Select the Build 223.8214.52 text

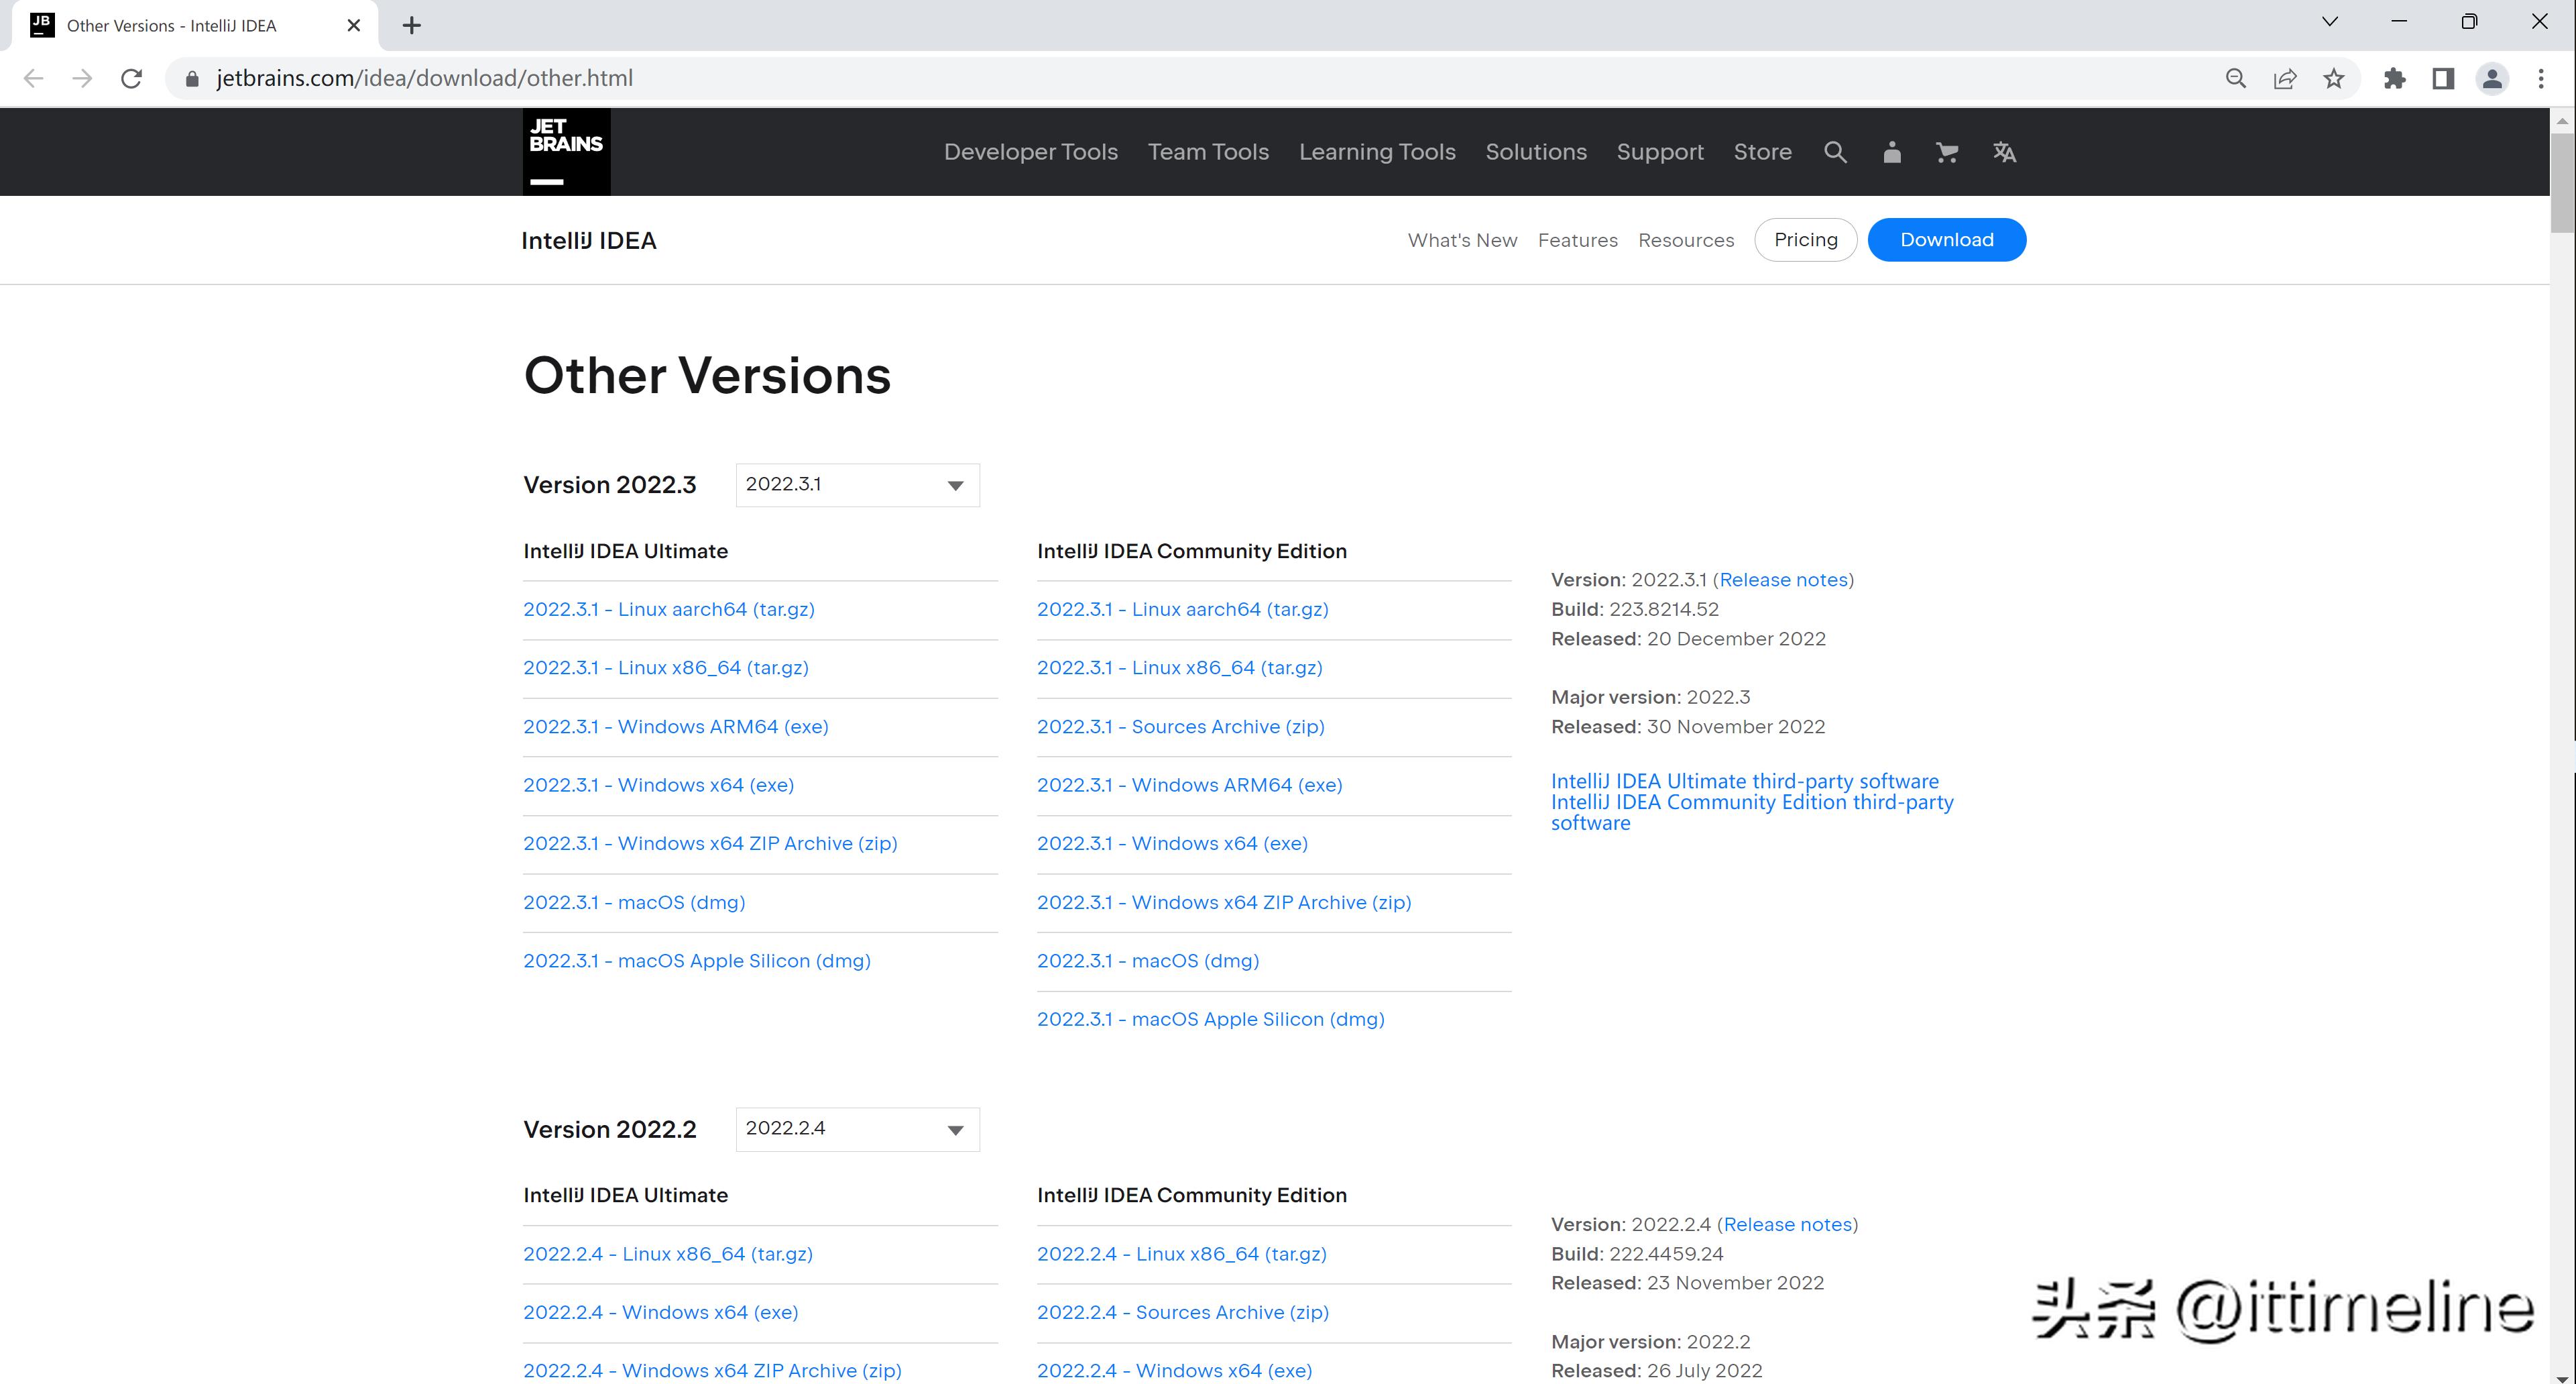(x=1634, y=609)
